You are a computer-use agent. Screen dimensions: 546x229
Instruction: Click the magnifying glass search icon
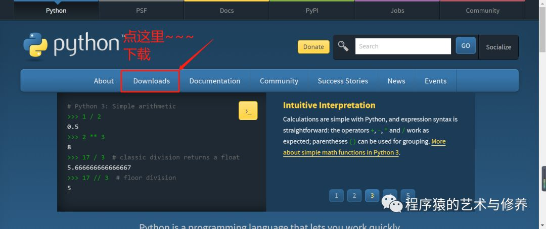pyautogui.click(x=343, y=46)
